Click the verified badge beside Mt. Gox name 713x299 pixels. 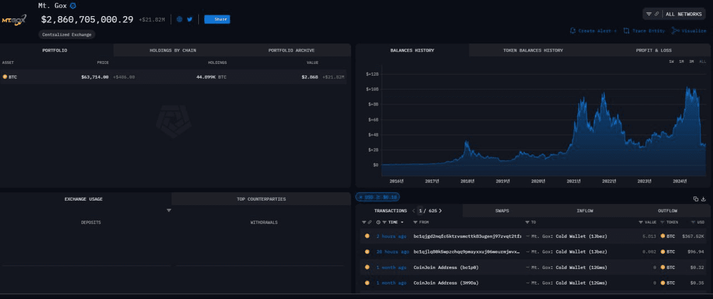(73, 6)
